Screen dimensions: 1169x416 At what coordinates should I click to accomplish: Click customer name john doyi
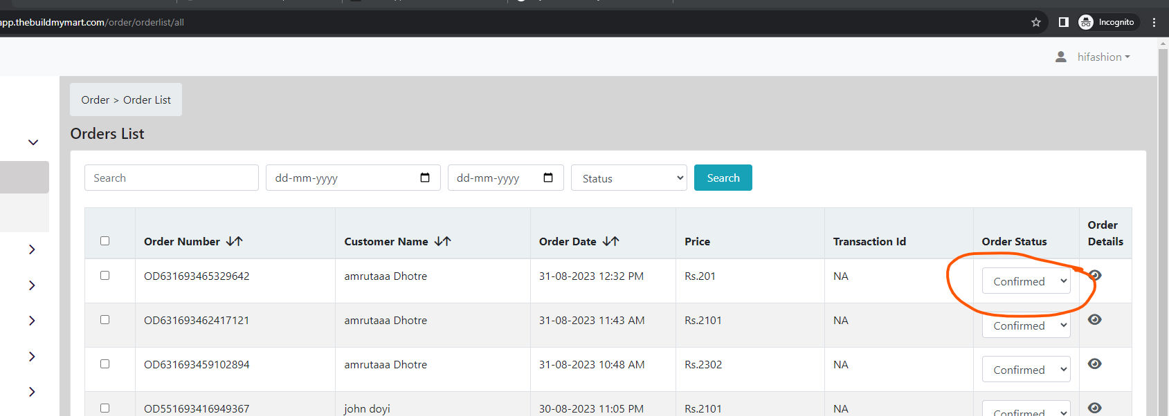tap(367, 408)
